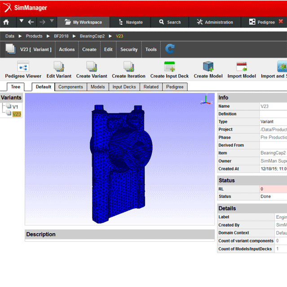287x287 pixels.
Task: Open the Create menu
Action: [89, 49]
